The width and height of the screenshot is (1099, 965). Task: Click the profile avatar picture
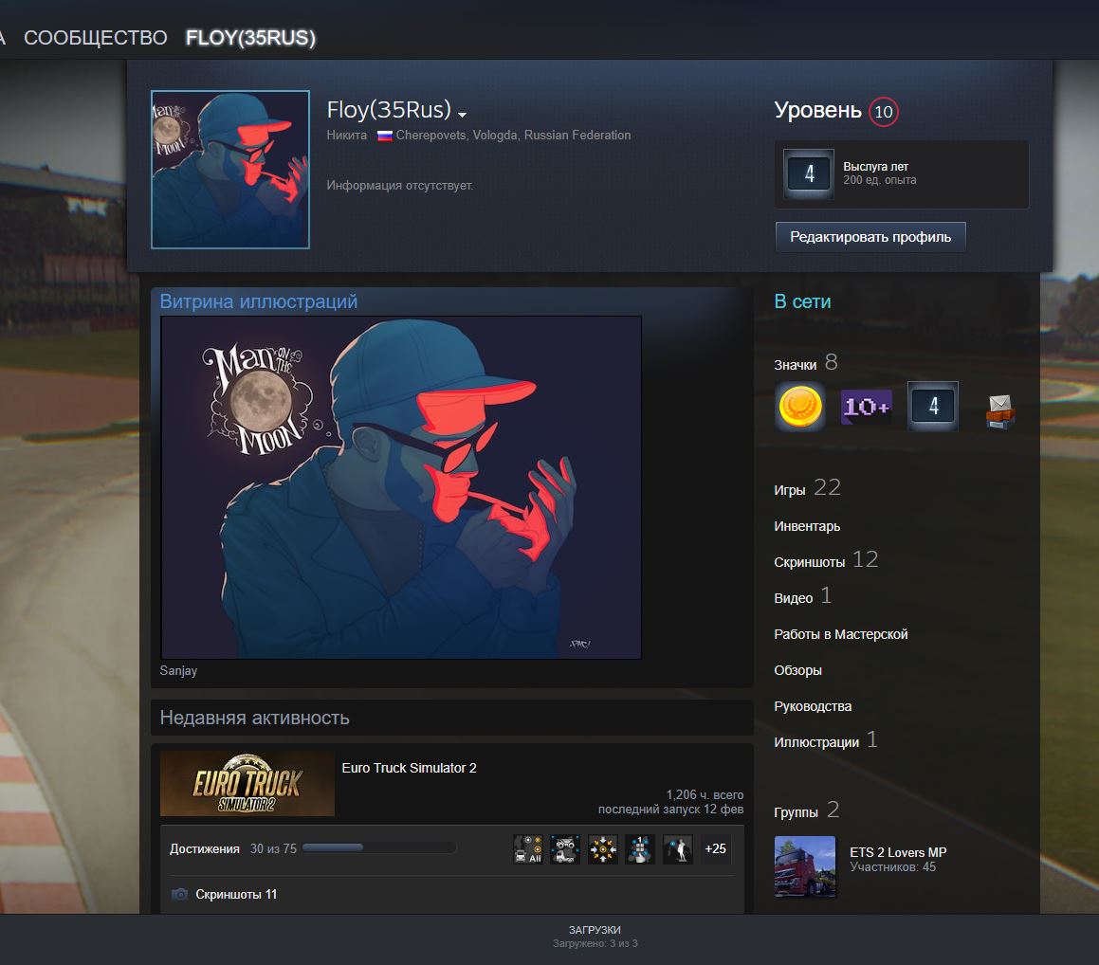click(230, 170)
